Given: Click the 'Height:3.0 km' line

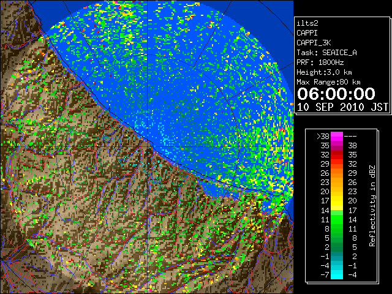Looking at the screenshot, I should pos(324,72).
